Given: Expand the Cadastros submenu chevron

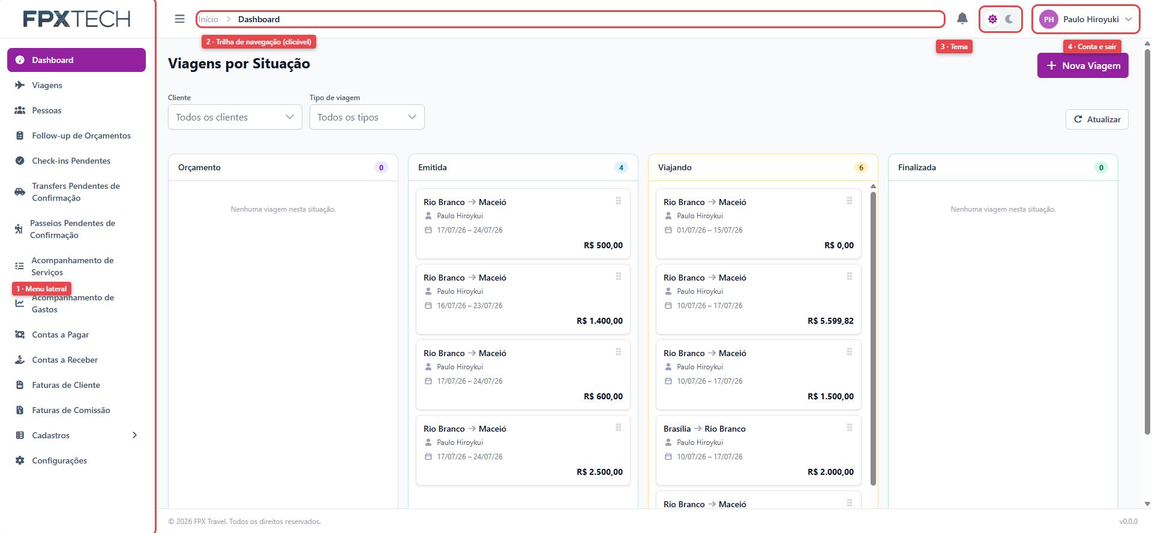Looking at the screenshot, I should point(134,435).
